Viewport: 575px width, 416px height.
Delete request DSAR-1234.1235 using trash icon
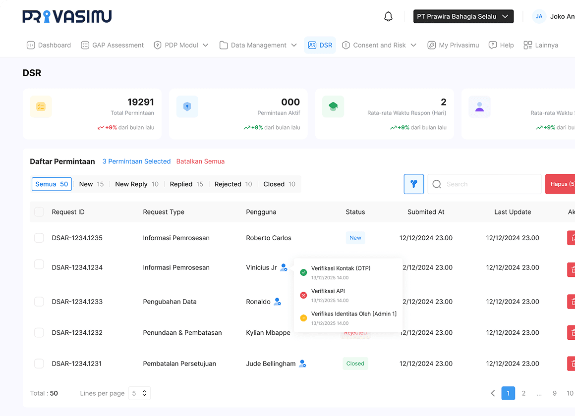point(572,238)
